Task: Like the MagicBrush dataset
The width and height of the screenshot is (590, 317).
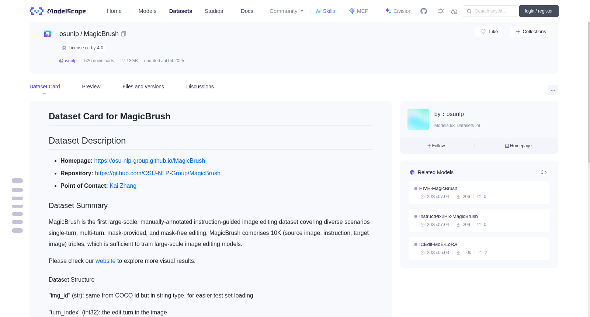Action: point(489,32)
